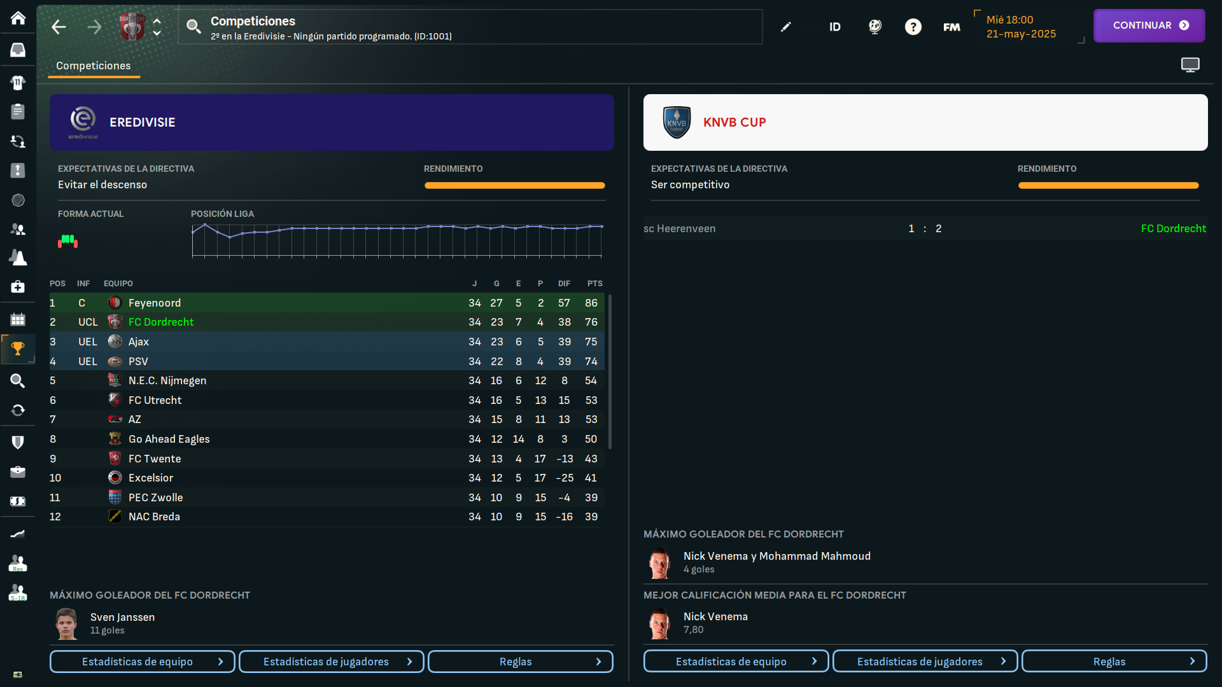Open the help question mark icon
Image resolution: width=1222 pixels, height=687 pixels.
(x=913, y=27)
